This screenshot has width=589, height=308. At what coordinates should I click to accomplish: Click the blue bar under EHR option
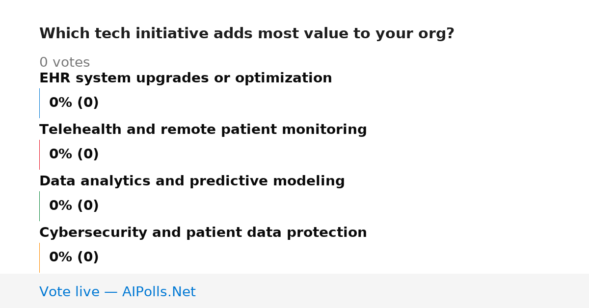click(x=39, y=103)
